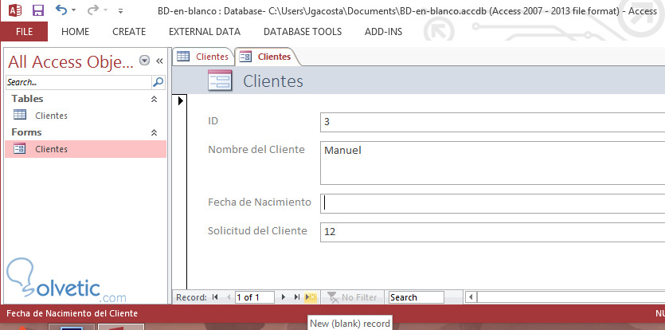Open Customize Quick Access Toolbar dropdown
The image size is (665, 330).
[x=120, y=10]
